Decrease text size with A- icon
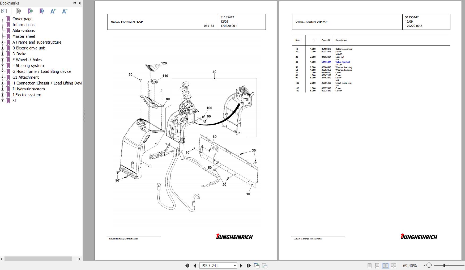Image resolution: width=465 pixels, height=270 pixels. [64, 11]
